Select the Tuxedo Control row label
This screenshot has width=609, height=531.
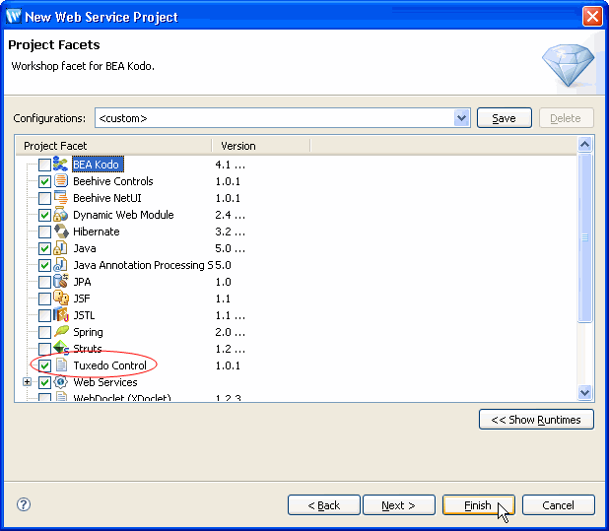point(110,365)
